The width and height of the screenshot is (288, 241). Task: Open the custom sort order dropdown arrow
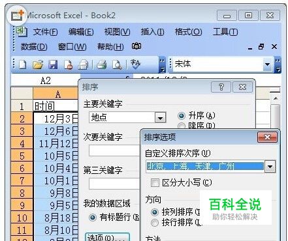tap(270, 167)
